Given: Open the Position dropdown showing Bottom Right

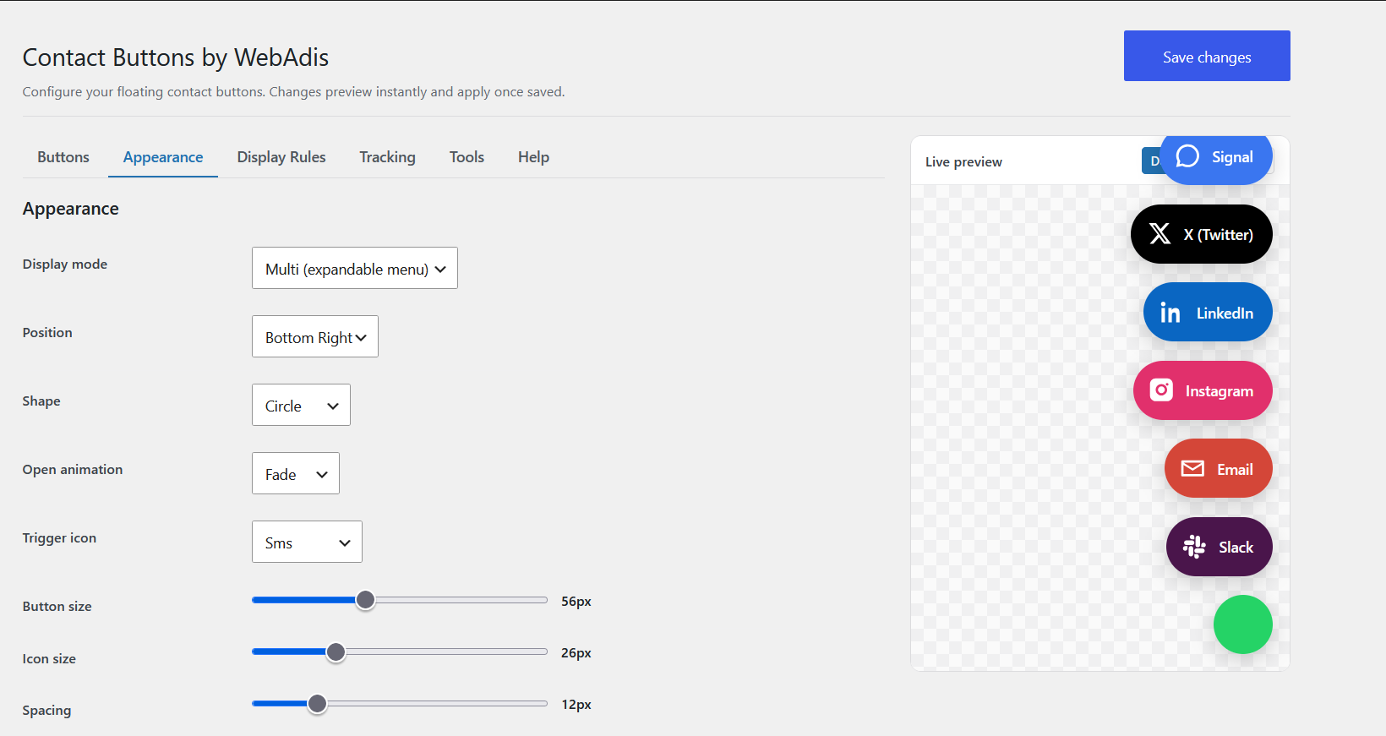Looking at the screenshot, I should tap(315, 336).
